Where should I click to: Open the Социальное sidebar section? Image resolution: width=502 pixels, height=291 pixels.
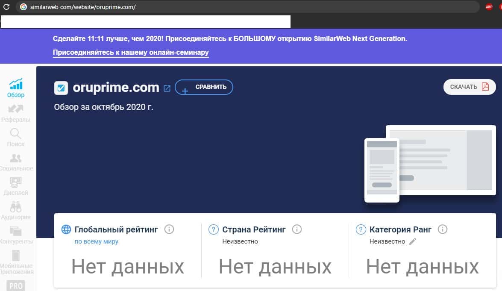(16, 162)
